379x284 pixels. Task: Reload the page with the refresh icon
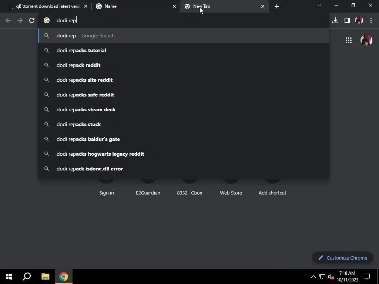coord(32,20)
